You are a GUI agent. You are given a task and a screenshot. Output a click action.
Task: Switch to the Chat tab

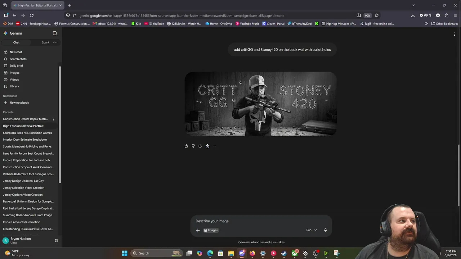click(16, 42)
